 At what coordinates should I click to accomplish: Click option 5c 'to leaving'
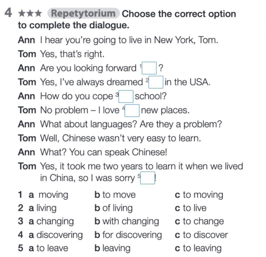tap(202, 248)
